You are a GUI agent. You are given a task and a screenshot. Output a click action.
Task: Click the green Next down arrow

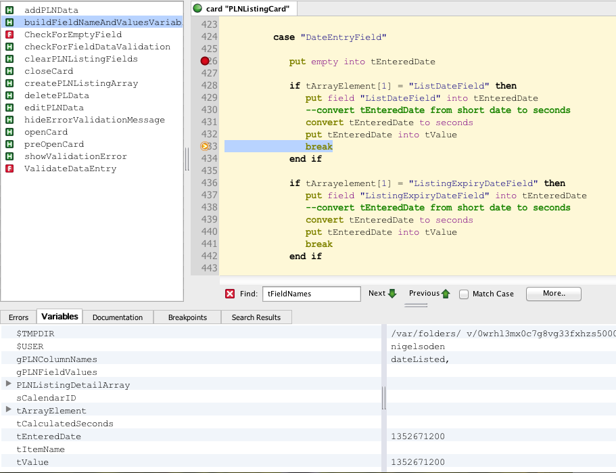[x=392, y=294]
